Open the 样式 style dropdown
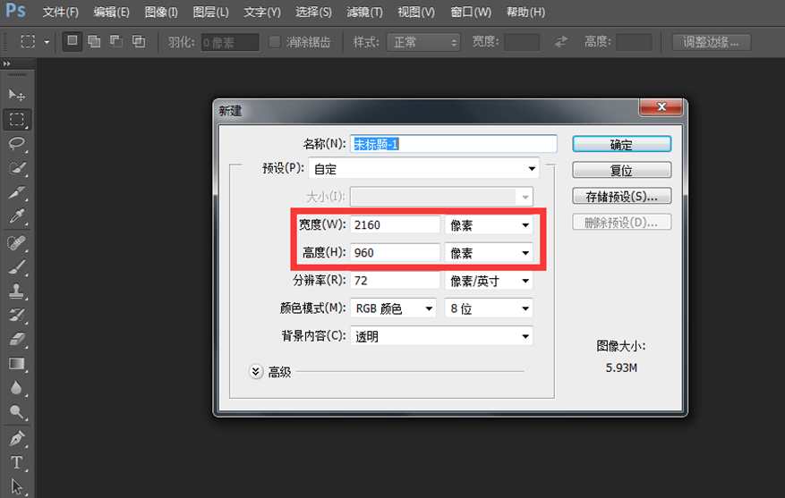785x498 pixels. [x=423, y=42]
